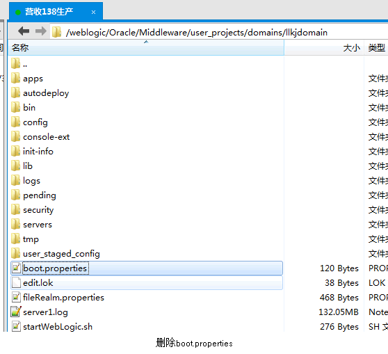Select the lib folder icon
This screenshot has width=388, height=354.
point(15,166)
